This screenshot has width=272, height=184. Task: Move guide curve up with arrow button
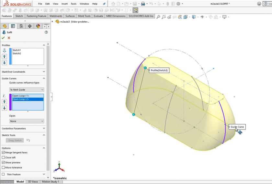pyautogui.click(x=5, y=102)
